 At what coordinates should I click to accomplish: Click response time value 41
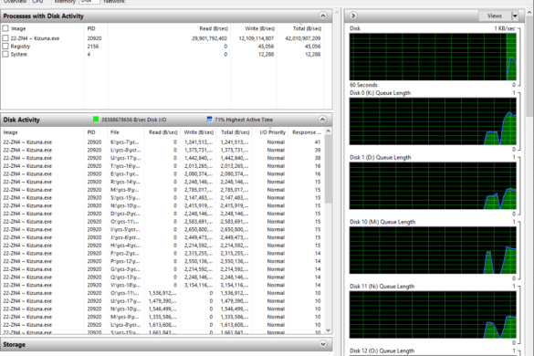[318, 142]
